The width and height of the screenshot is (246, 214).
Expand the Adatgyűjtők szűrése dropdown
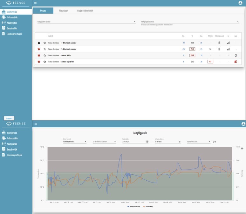click(86, 22)
